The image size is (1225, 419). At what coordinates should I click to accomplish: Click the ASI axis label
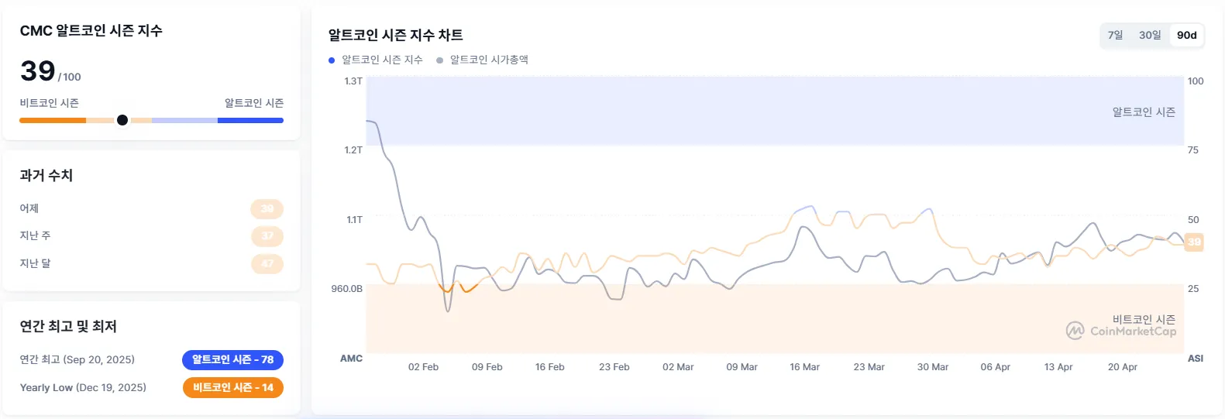(1195, 359)
